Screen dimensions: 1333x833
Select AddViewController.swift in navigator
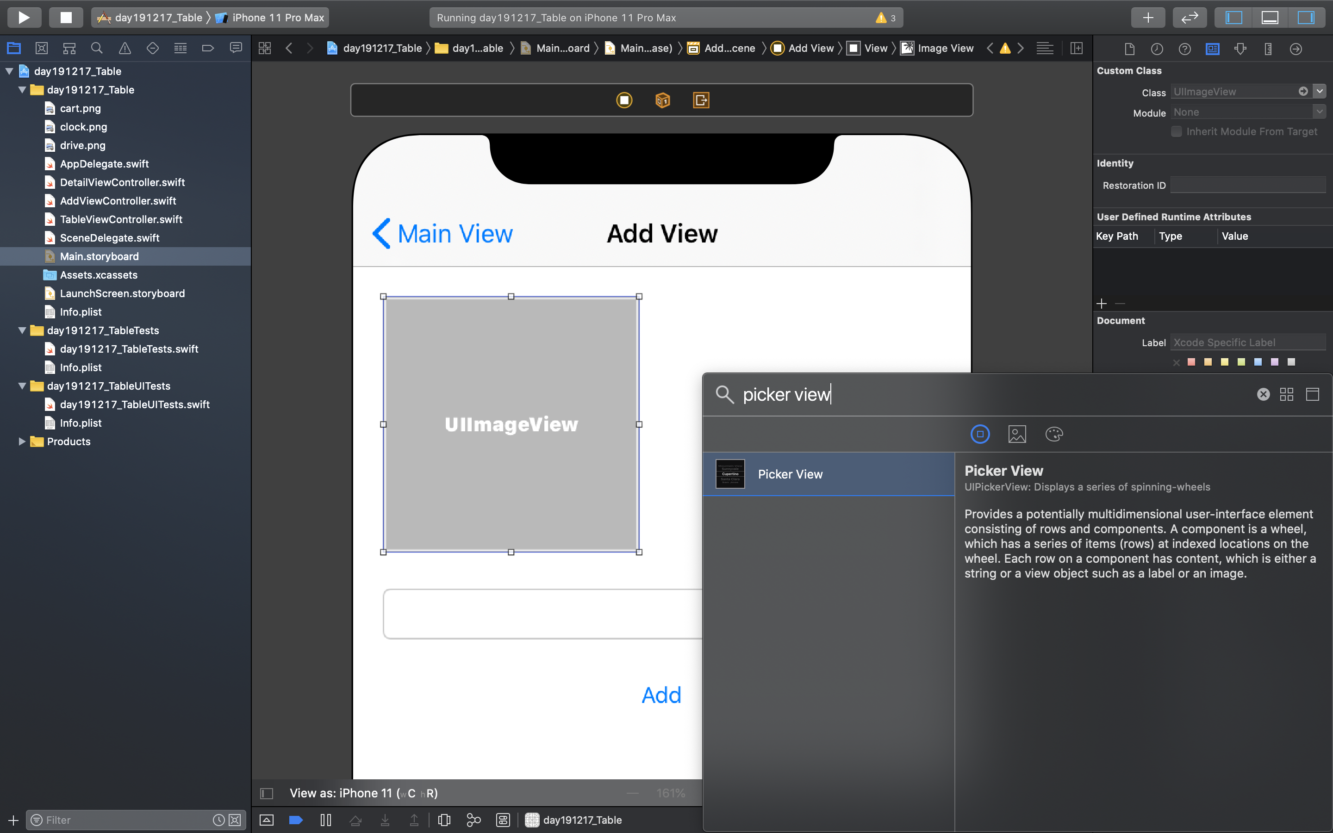[x=118, y=200]
